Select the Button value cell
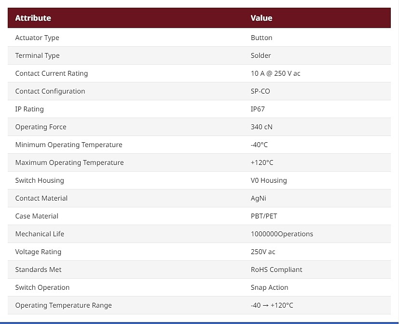This screenshot has width=399, height=324. 261,38
